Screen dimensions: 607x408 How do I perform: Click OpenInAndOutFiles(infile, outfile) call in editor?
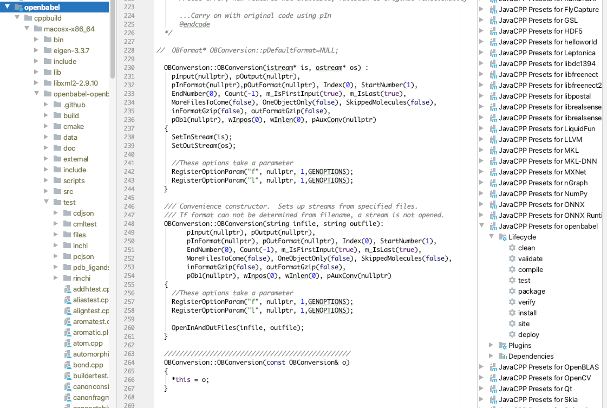click(x=237, y=328)
